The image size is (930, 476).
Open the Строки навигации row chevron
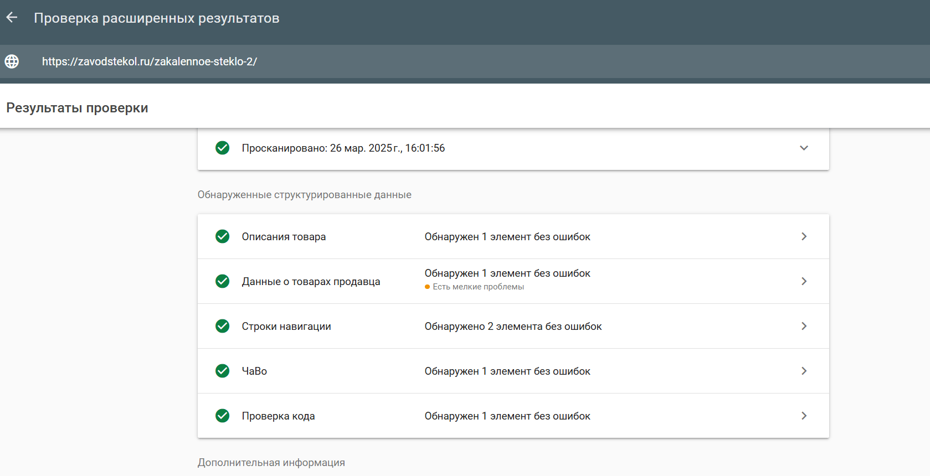[x=804, y=326]
